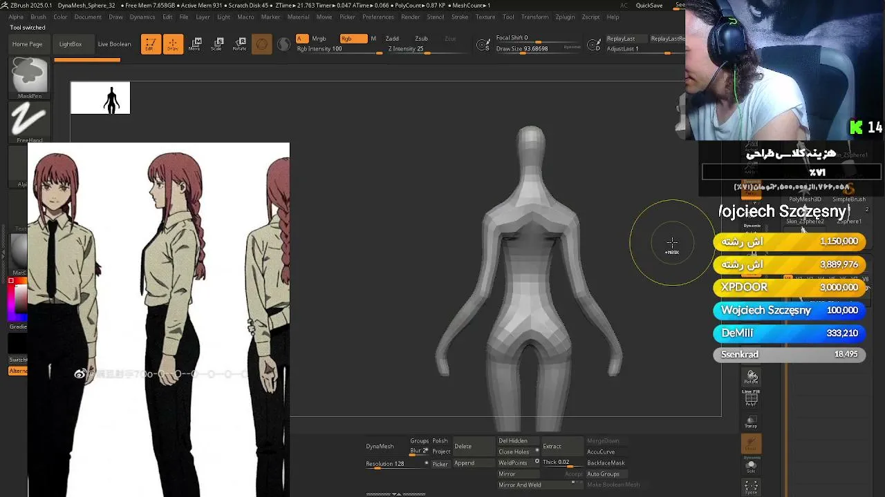Toggle the M material mode

coord(373,39)
